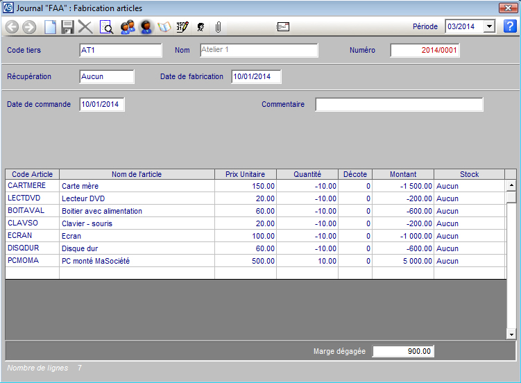Save the journal entry with floppy disk icon
Image resolution: width=521 pixels, height=383 pixels.
point(67,27)
